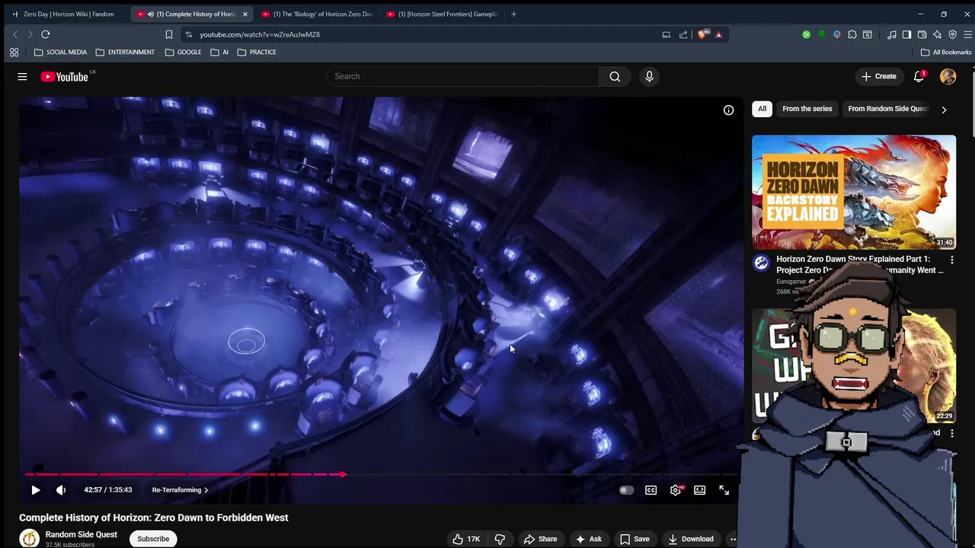Click the search magnifier button
Image resolution: width=975 pixels, height=548 pixels.
coord(615,76)
